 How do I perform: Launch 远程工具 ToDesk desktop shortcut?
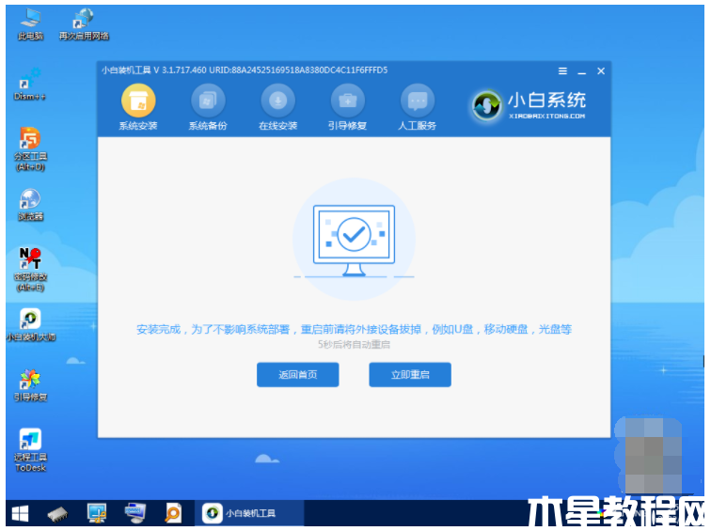tap(30, 450)
